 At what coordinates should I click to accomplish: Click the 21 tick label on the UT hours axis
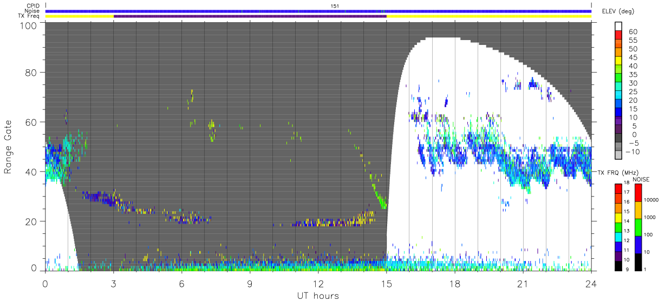[523, 283]
